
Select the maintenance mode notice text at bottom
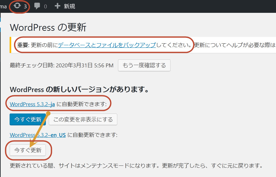point(137,165)
